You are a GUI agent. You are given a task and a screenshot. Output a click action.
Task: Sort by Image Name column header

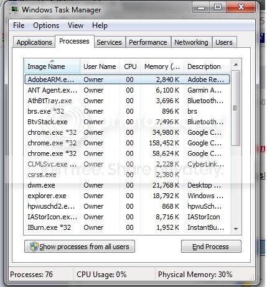coord(52,66)
